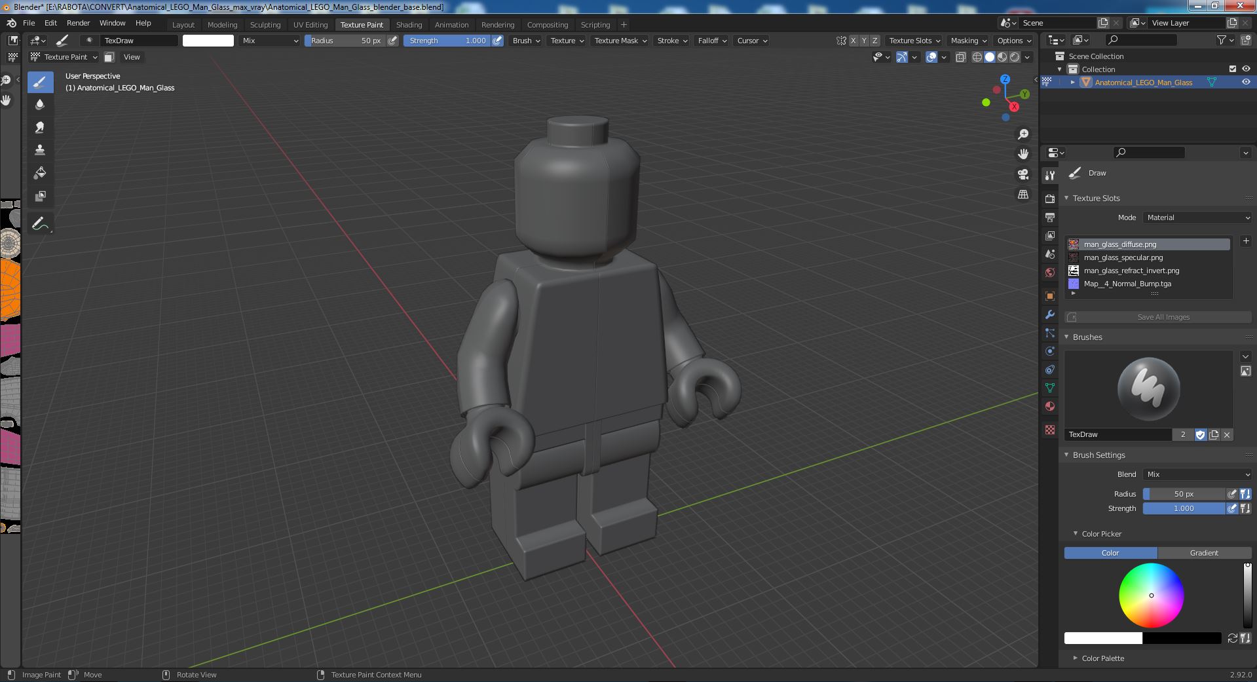The width and height of the screenshot is (1257, 682).
Task: Toggle Y axis symmetry
Action: [864, 41]
